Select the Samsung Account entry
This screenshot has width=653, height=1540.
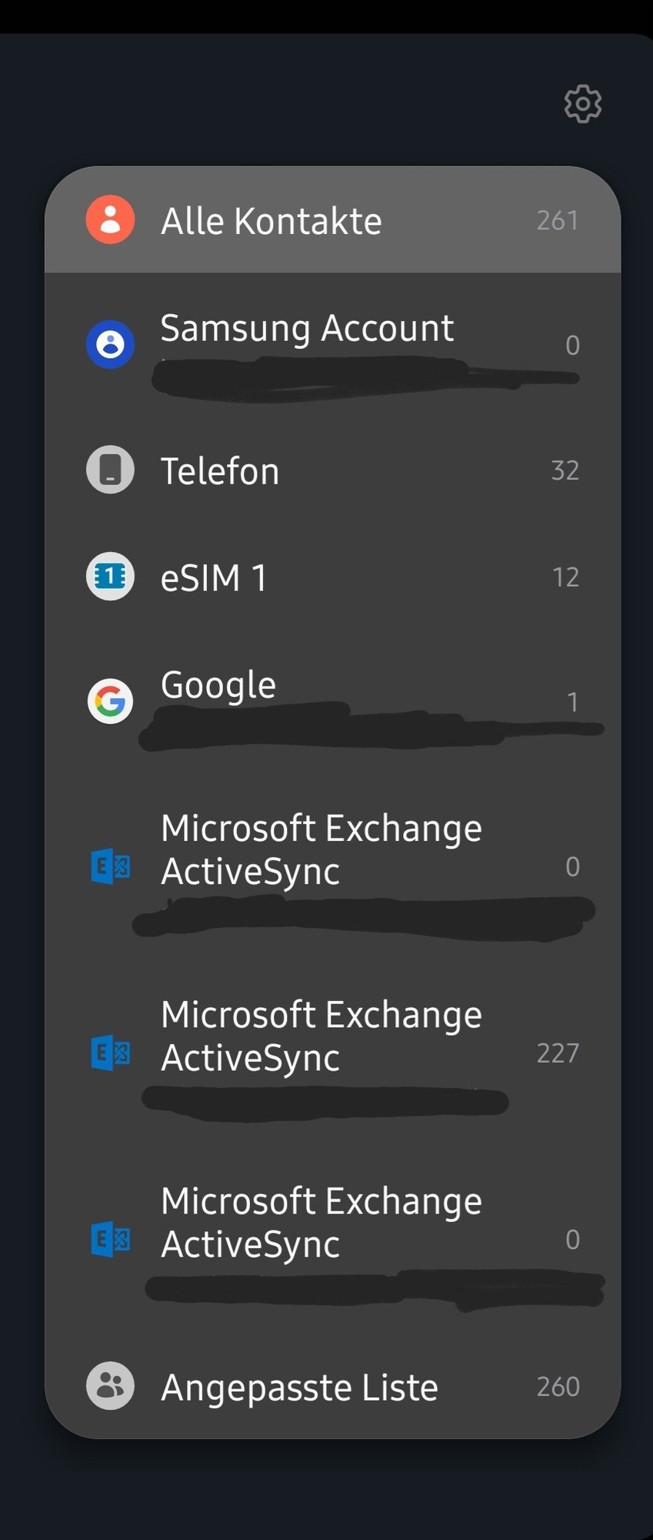[x=332, y=344]
